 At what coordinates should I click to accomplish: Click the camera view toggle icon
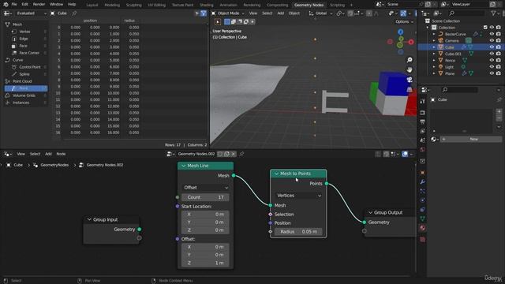pyautogui.click(x=410, y=80)
